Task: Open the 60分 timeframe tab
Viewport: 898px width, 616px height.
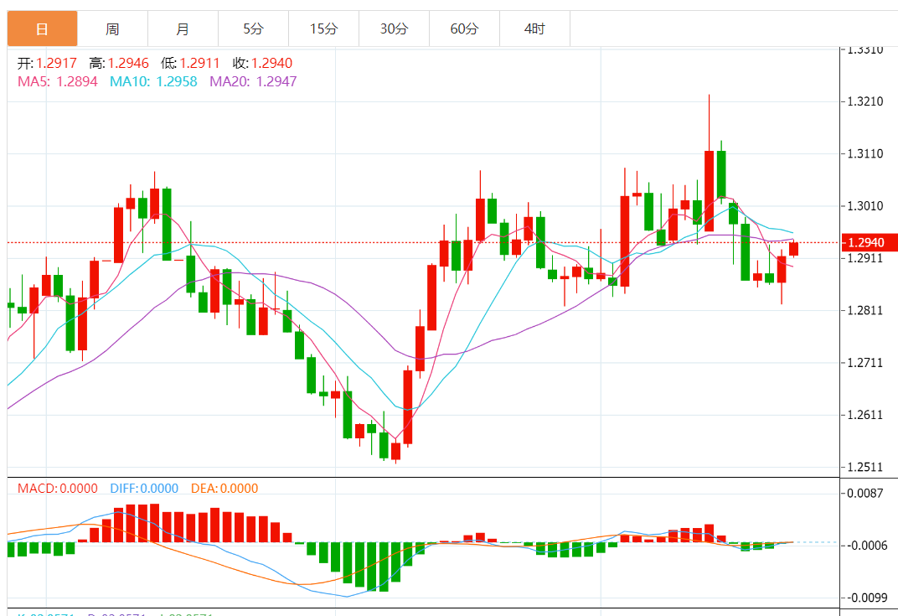Action: click(465, 28)
